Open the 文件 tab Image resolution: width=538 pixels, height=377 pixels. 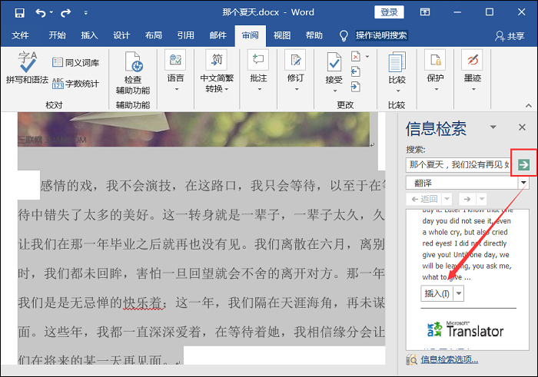pyautogui.click(x=20, y=35)
